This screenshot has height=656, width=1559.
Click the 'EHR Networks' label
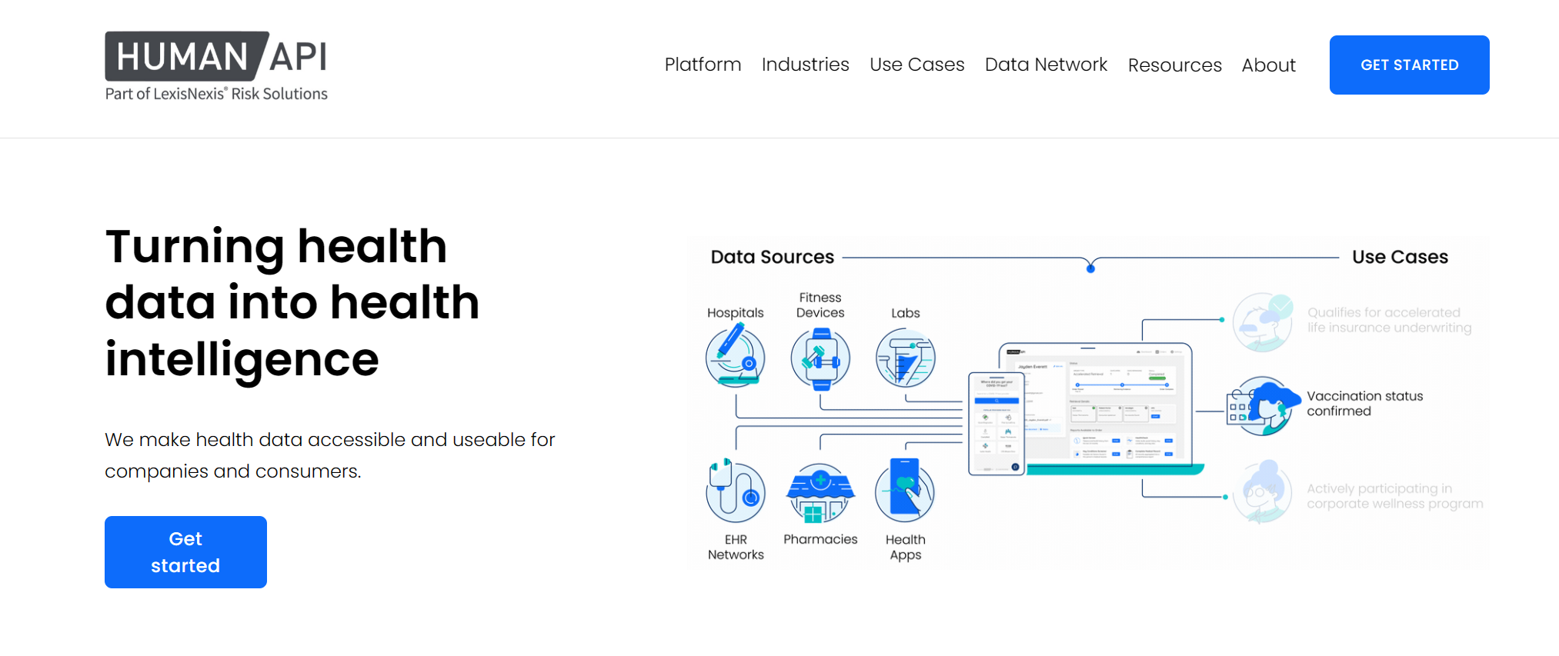[736, 547]
